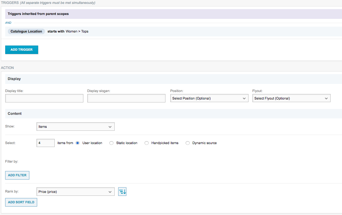Select the Handpicked items radio button
The image size is (342, 215).
coord(147,143)
